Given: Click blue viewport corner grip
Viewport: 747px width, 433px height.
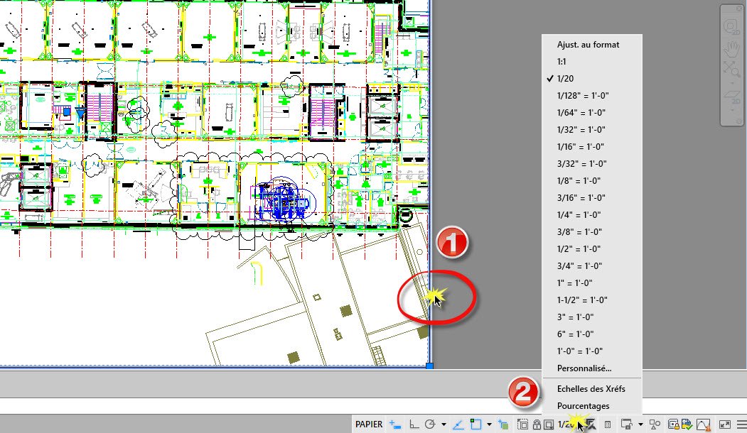Looking at the screenshot, I should point(429,366).
